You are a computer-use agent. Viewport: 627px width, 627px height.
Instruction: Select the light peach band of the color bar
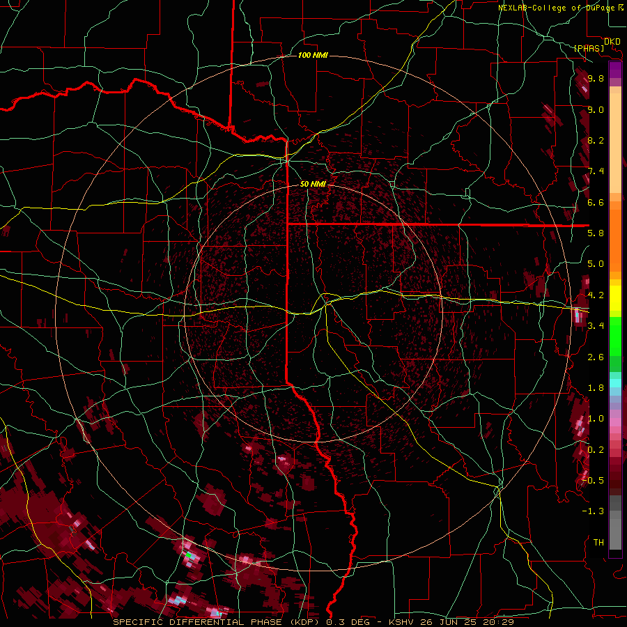(615, 144)
